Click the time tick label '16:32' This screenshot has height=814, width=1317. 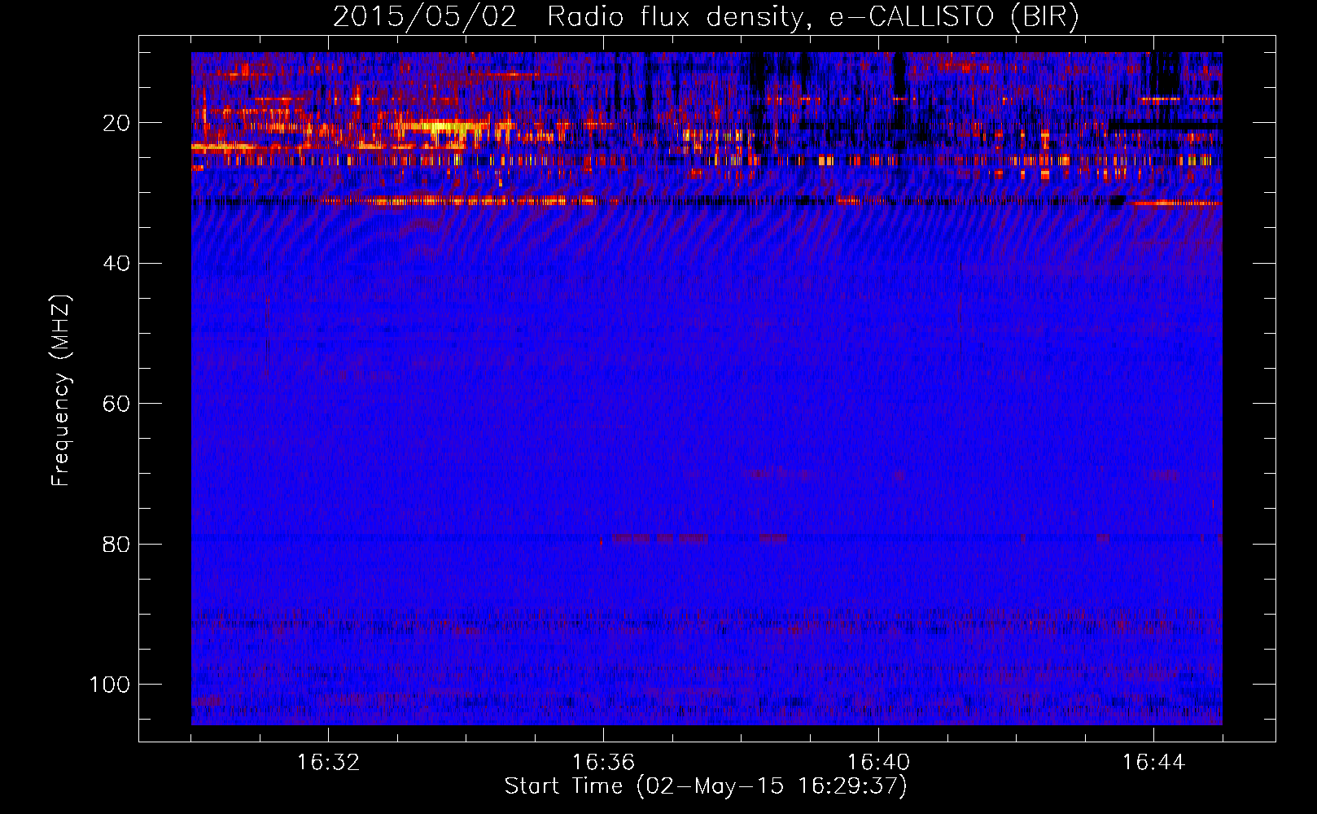tap(328, 763)
